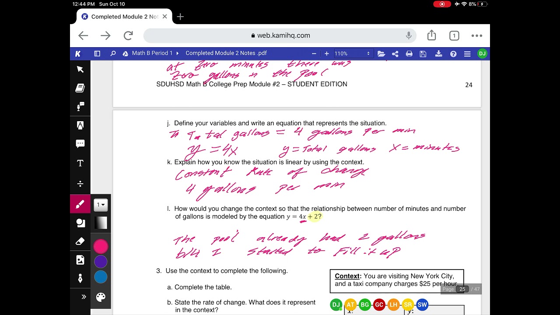This screenshot has height=315, width=560.
Task: Select the Markup text highlight tool
Action: (x=80, y=126)
